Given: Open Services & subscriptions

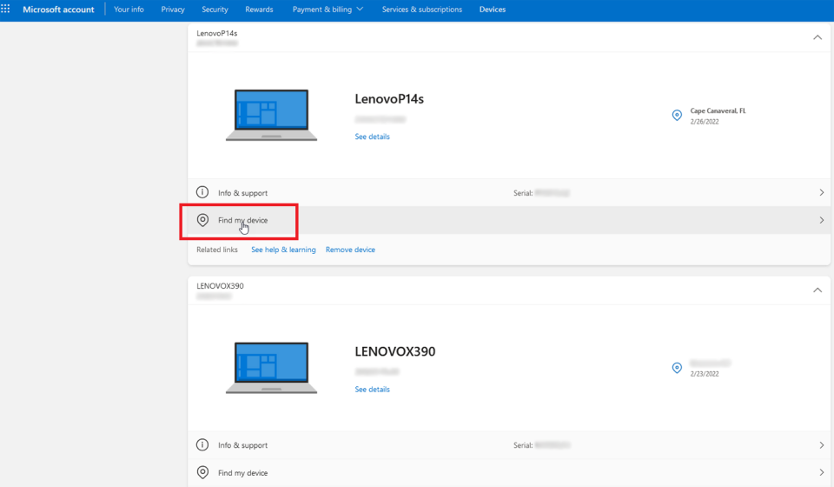Looking at the screenshot, I should click(x=422, y=10).
